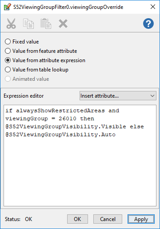Click the S52ViewingGroupFilter0.viewingGroupOverride title bar
This screenshot has width=160, height=229.
pos(68,7)
